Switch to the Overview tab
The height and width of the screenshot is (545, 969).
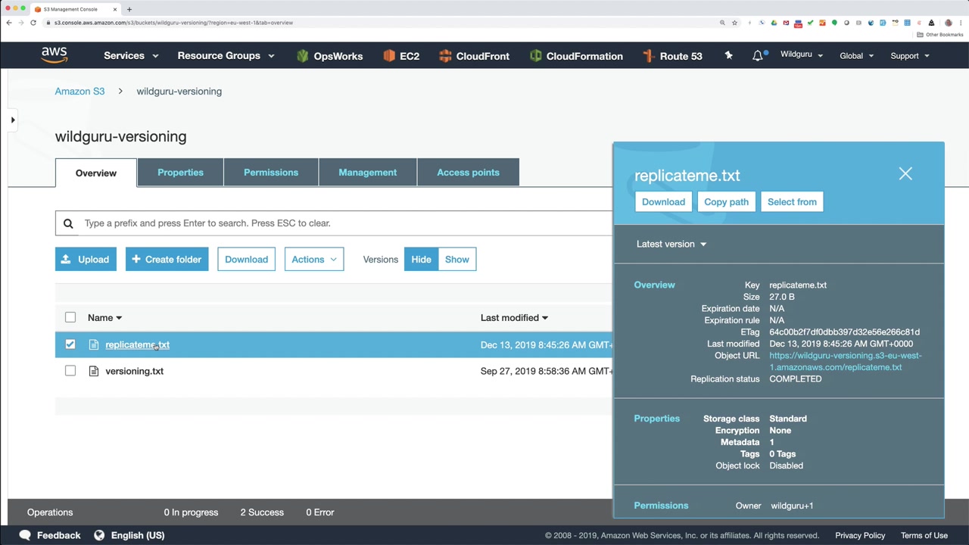tap(96, 173)
